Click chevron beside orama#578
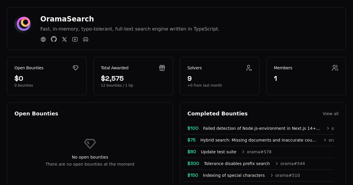The height and width of the screenshot is (185, 353). click(243, 152)
